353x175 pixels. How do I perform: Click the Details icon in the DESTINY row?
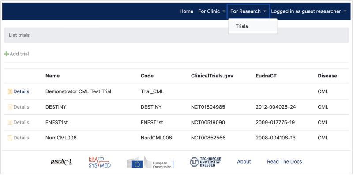pyautogui.click(x=10, y=107)
